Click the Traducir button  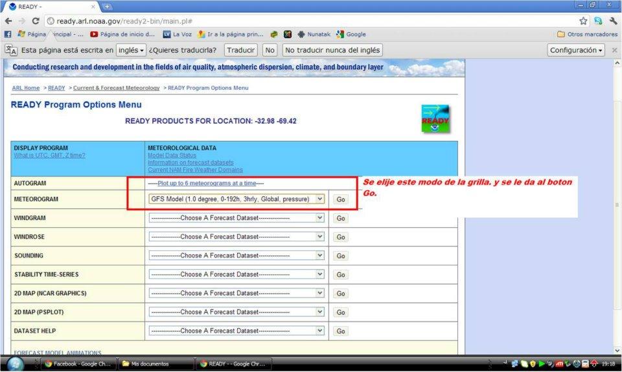tap(241, 50)
